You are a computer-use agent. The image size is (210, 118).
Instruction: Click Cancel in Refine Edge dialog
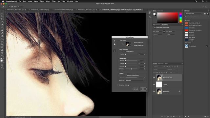pos(136,89)
